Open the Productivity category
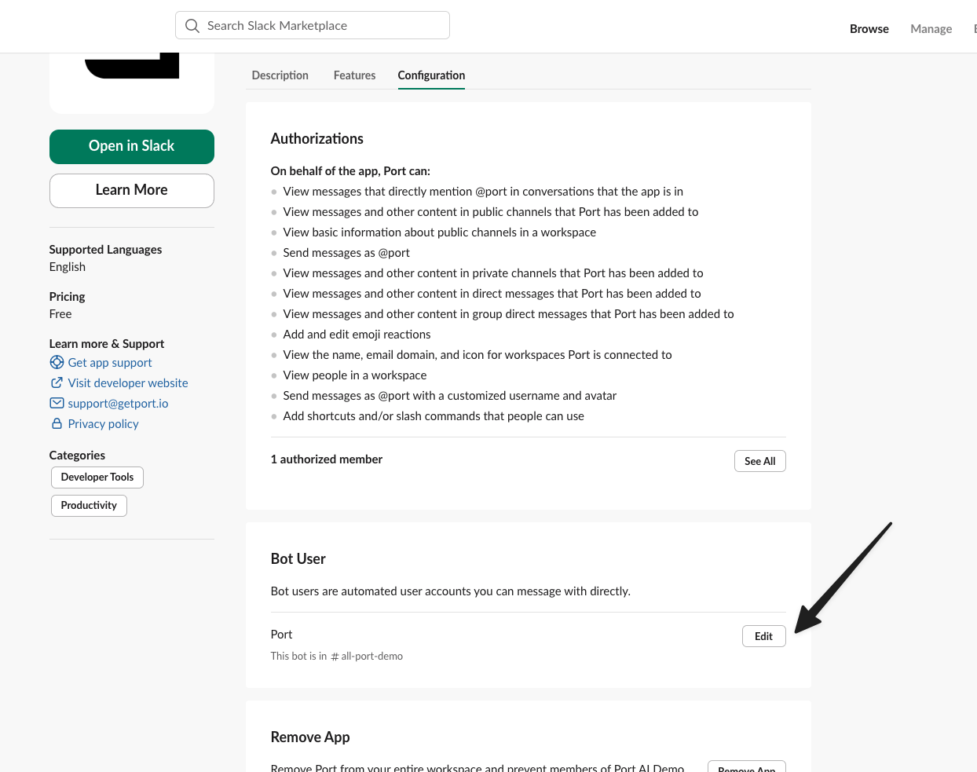This screenshot has width=977, height=772. 88,505
